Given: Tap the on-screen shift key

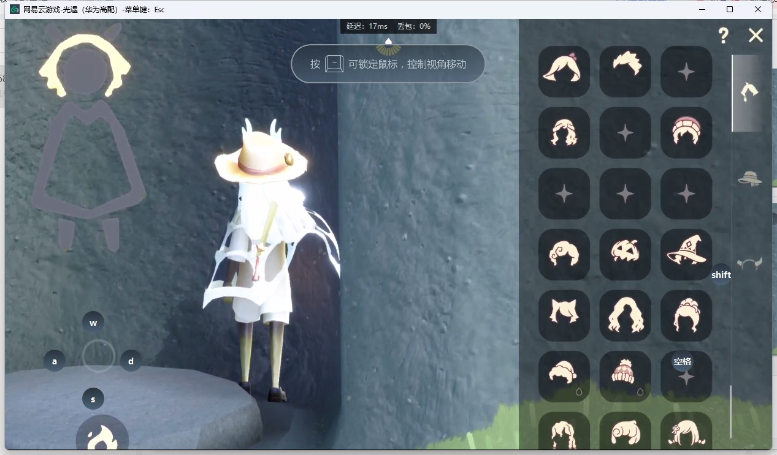Looking at the screenshot, I should coord(721,275).
